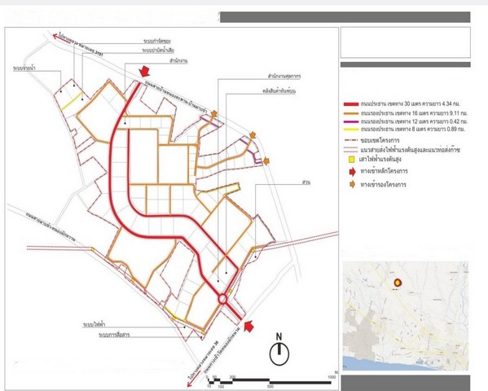Click the orange arrow icon in legend
The height and width of the screenshot is (391, 488).
352,184
